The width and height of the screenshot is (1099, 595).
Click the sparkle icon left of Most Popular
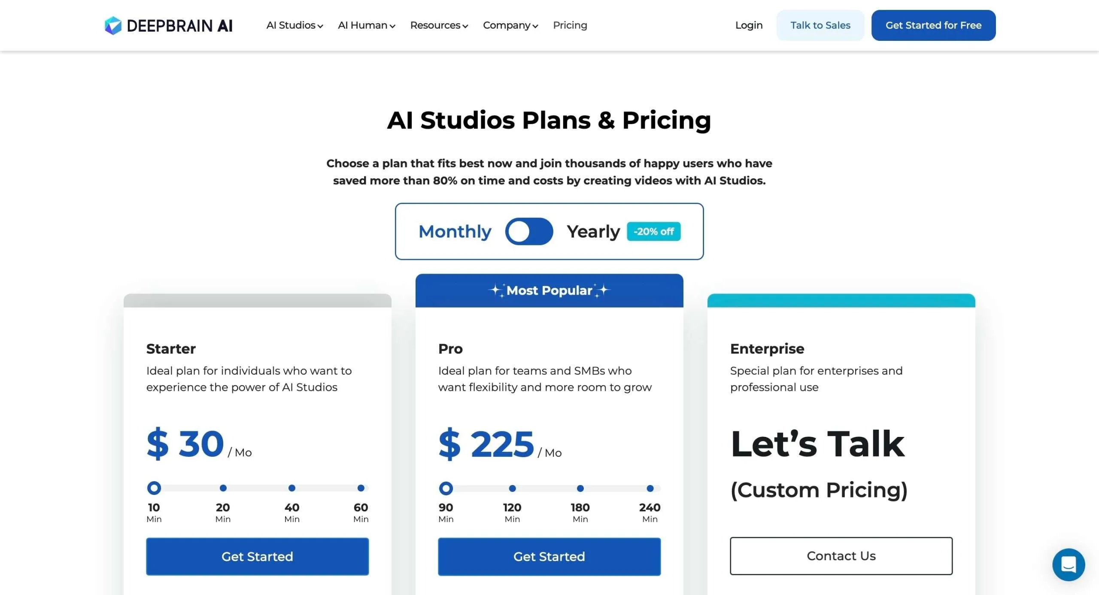click(497, 290)
